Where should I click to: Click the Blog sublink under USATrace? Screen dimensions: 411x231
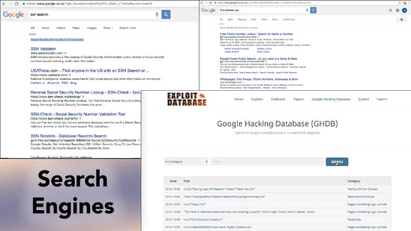click(x=73, y=83)
